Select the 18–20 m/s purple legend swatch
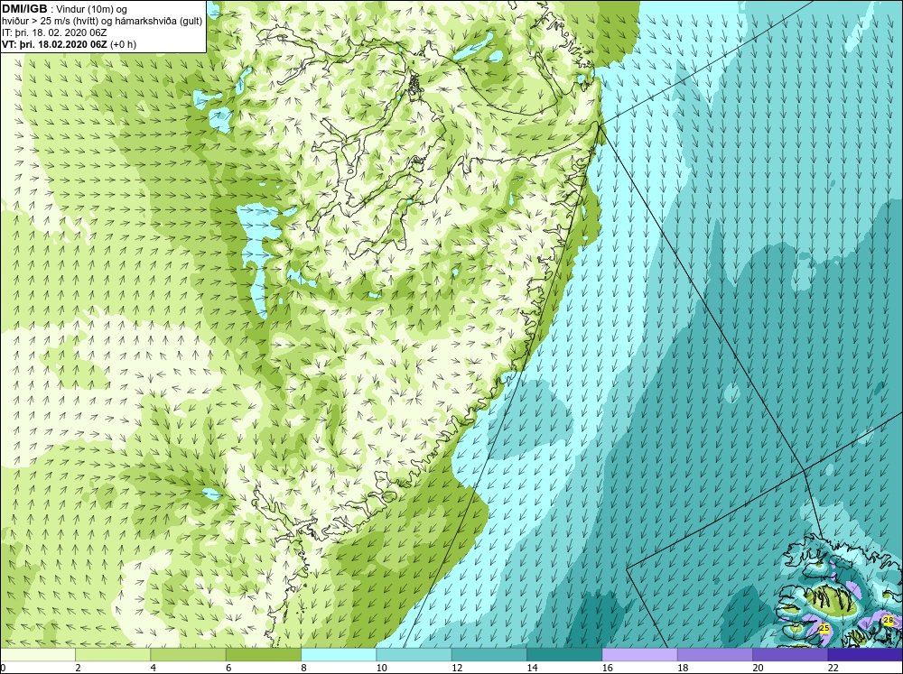 click(x=714, y=654)
